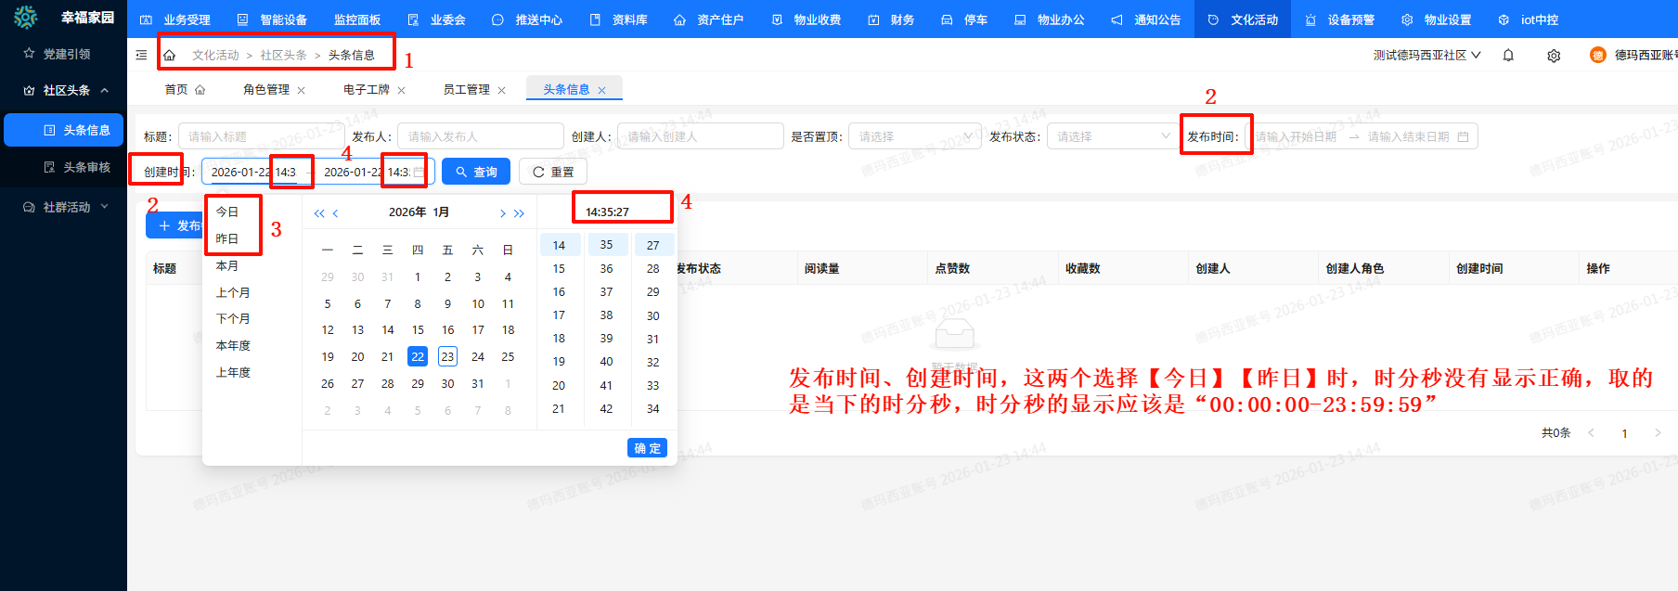This screenshot has height=591, width=1678.
Task: Open the settings gear icon in header
Action: pos(1554,56)
